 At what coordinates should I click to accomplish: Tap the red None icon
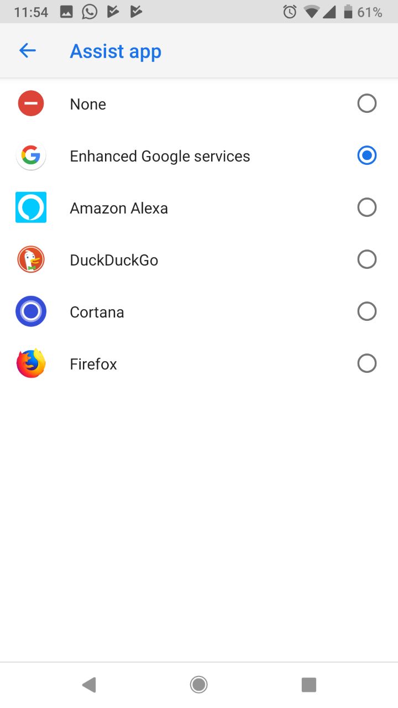tap(31, 103)
